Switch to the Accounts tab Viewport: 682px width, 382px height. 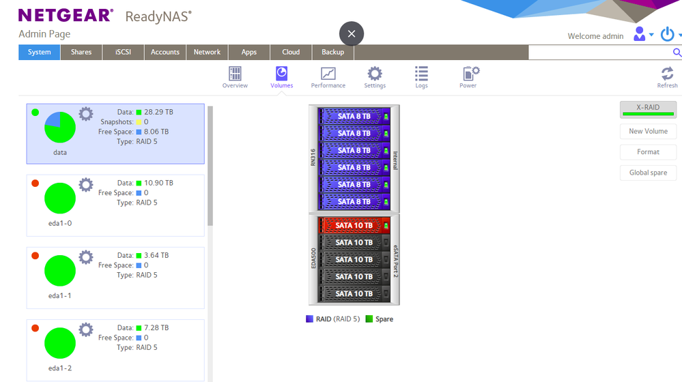(x=165, y=52)
